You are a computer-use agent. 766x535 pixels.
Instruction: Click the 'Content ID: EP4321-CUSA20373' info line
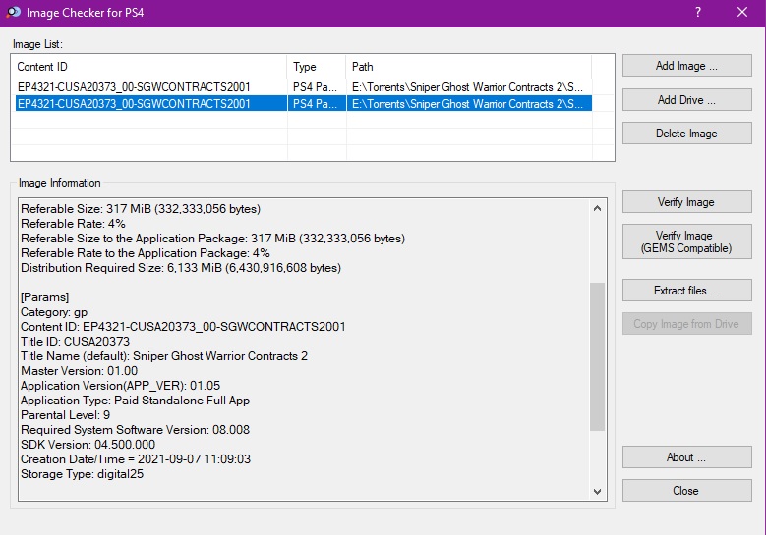[x=183, y=326]
